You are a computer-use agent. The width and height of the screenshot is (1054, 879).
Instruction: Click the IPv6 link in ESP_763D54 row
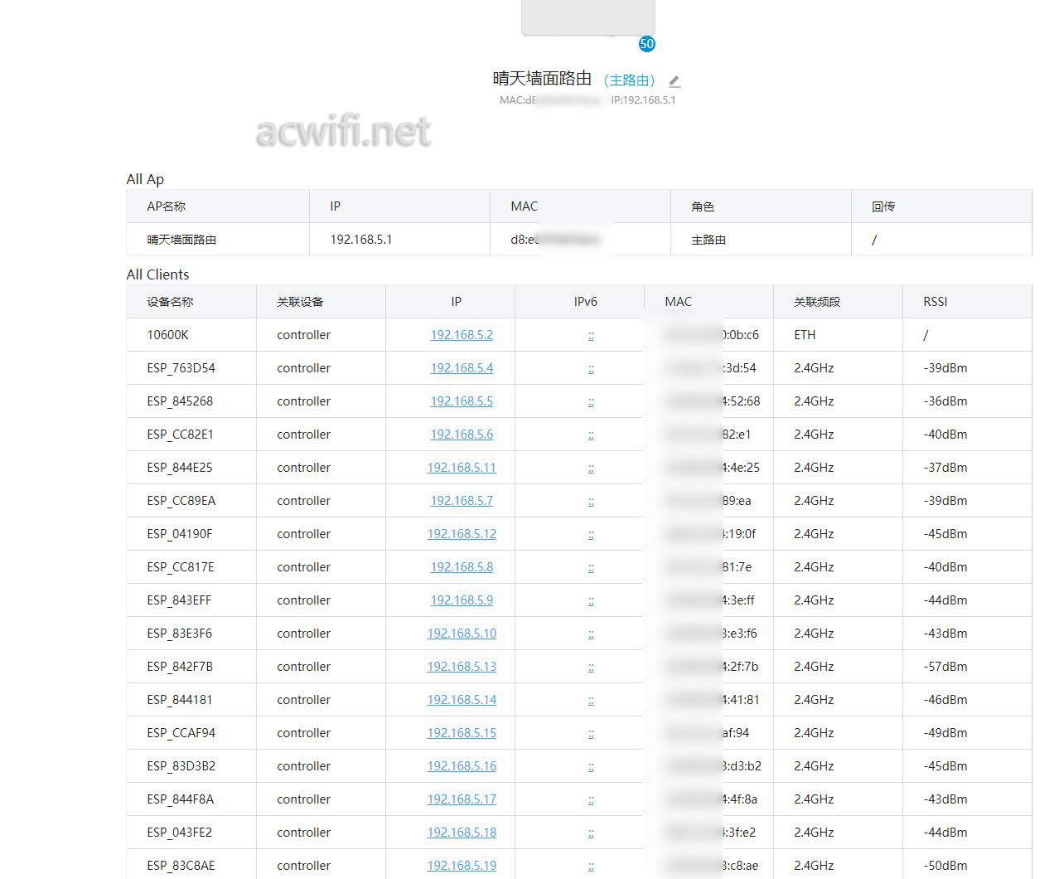coord(591,369)
